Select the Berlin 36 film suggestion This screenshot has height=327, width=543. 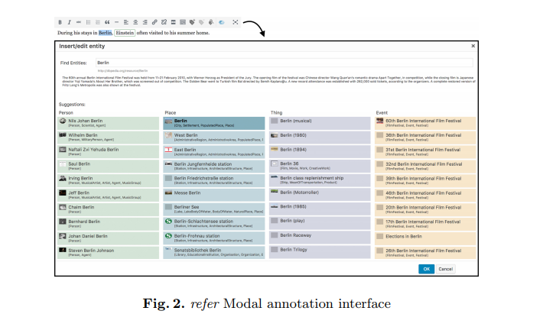(x=320, y=166)
